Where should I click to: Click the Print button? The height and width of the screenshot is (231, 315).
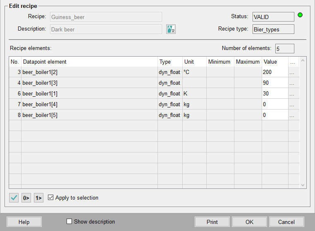point(212,222)
